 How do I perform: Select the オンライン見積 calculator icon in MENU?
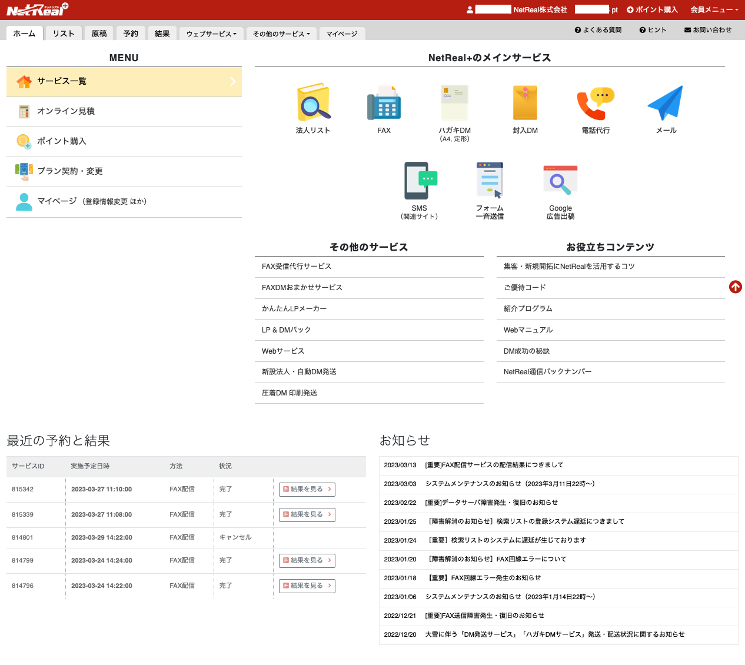click(x=24, y=111)
